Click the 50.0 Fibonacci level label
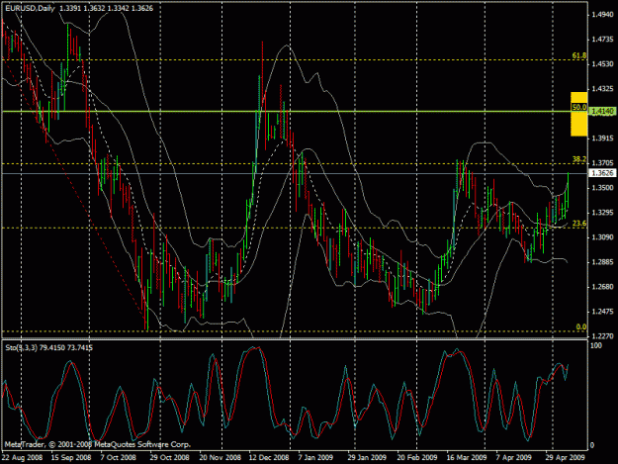618x464 pixels. point(579,107)
